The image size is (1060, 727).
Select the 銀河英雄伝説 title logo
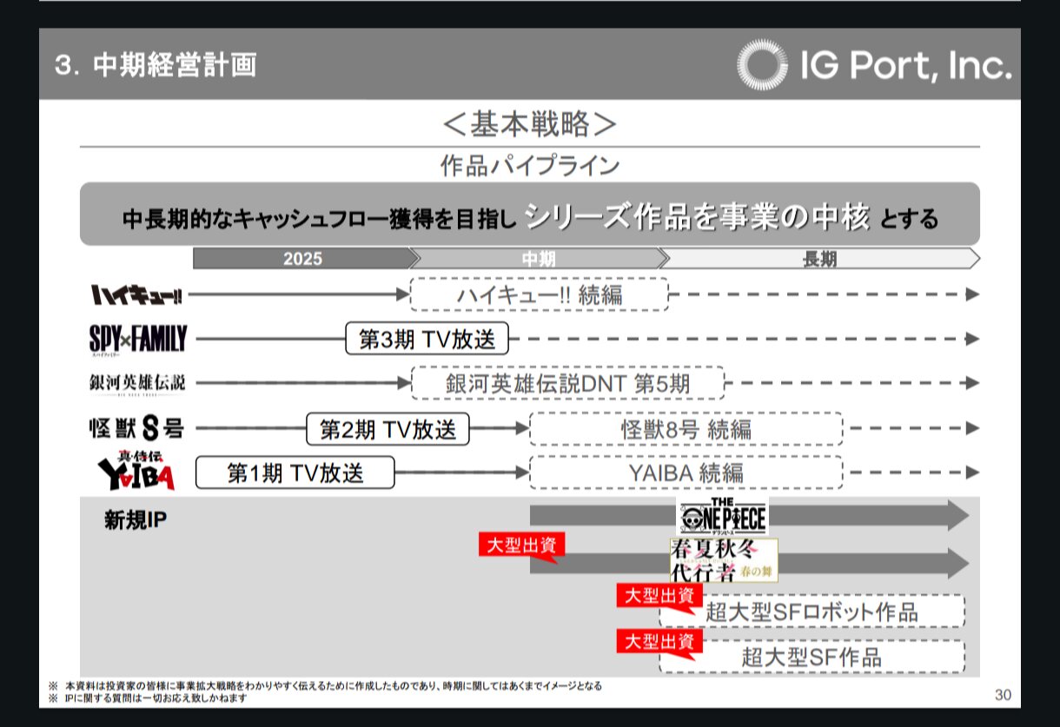pyautogui.click(x=136, y=383)
